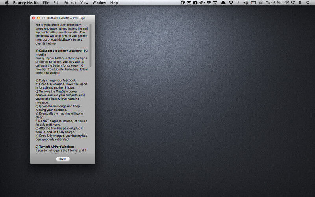Click the calendar date 6 menu bar icon
Screen dimensions: 315x197
point(215,3)
